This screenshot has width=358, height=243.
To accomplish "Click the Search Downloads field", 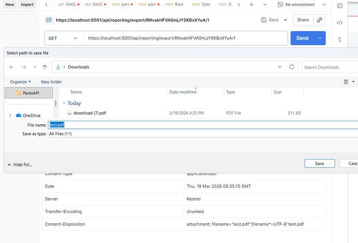I will 329,67.
